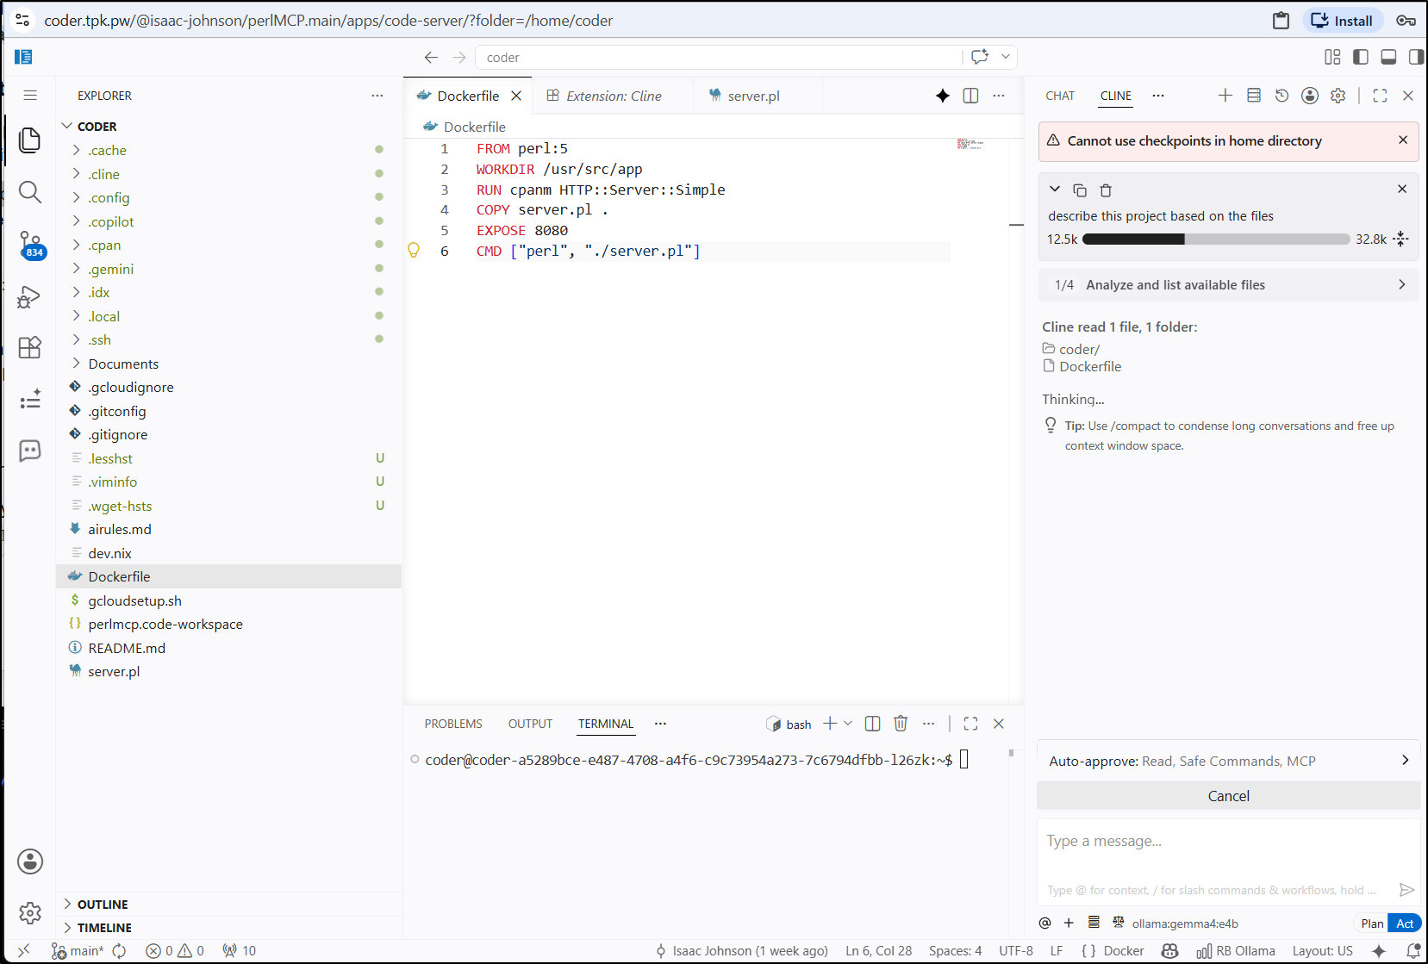Toggle the primary side bar

1361,58
